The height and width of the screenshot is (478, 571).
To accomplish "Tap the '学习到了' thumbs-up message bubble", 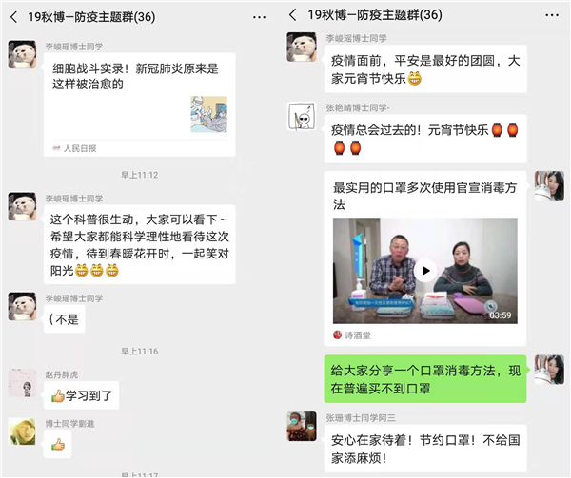I will [81, 395].
